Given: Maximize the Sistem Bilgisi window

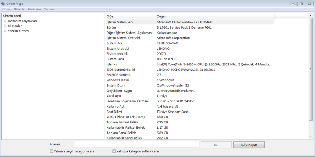Looking at the screenshot, I should (x=301, y=4).
